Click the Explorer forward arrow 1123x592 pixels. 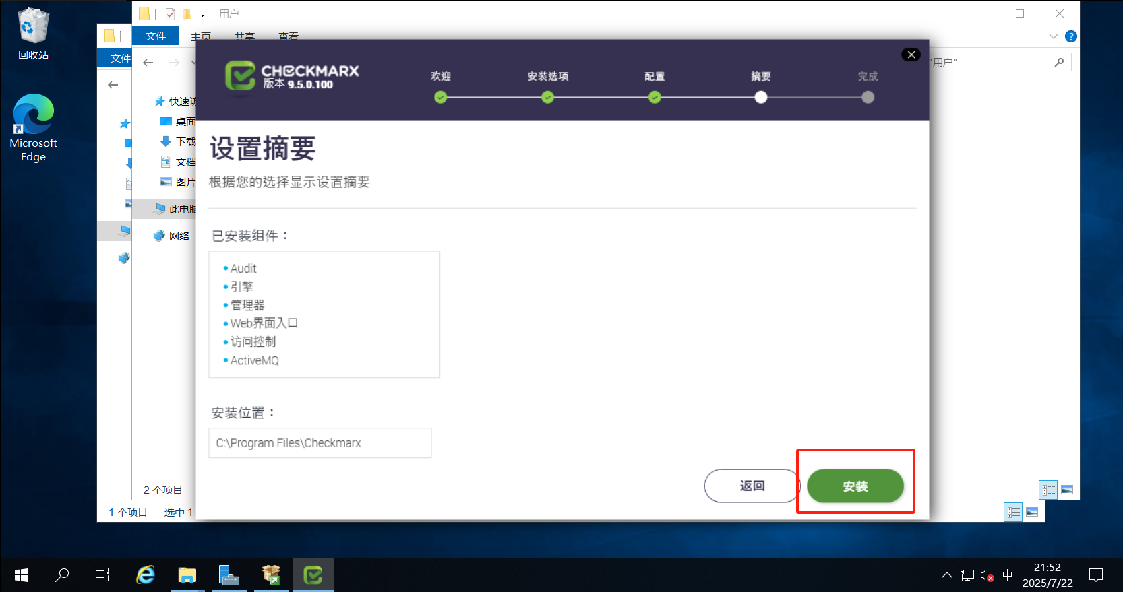(x=174, y=63)
